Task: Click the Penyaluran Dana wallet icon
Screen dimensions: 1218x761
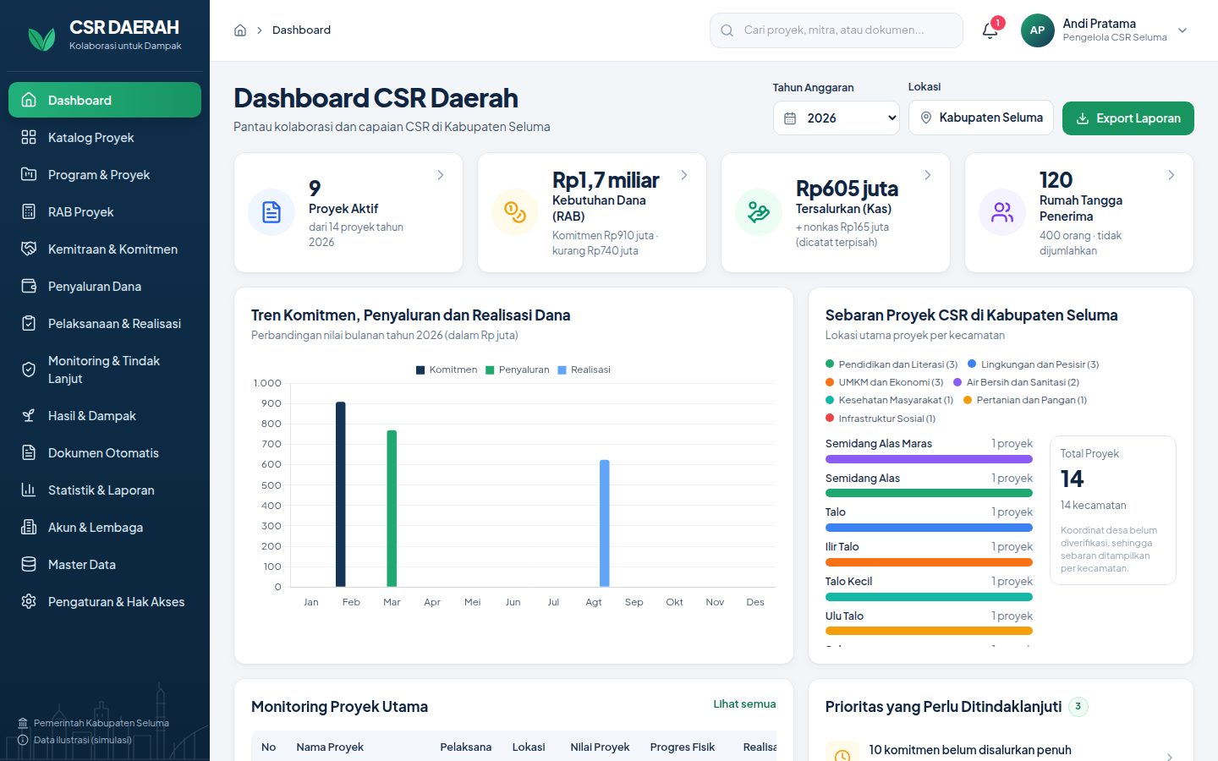Action: 29,286
